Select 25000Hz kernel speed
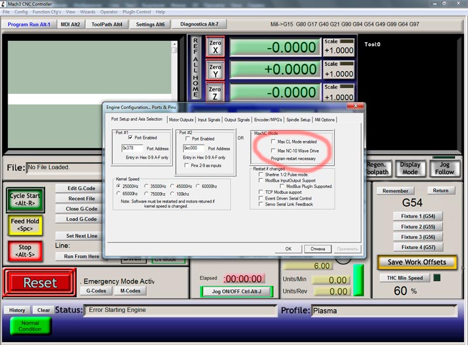Image resolution: width=468 pixels, height=345 pixels. [x=119, y=186]
